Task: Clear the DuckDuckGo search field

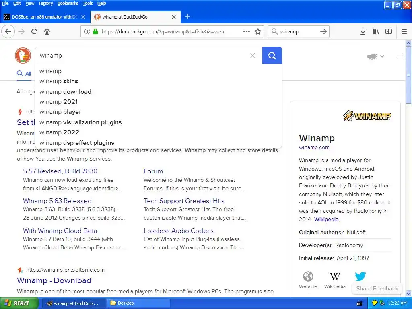Action: tap(253, 56)
